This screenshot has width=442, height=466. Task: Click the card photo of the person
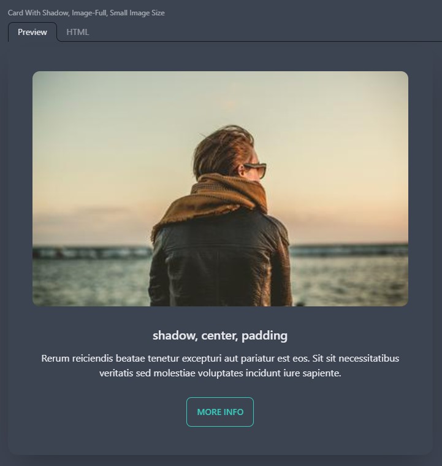[x=220, y=188]
